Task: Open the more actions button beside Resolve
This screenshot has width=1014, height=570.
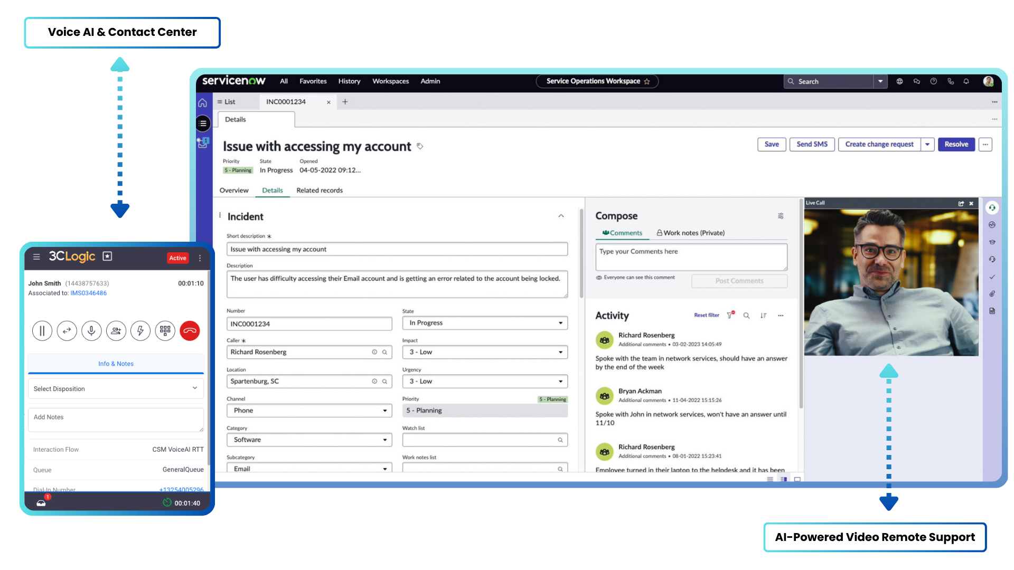Action: [x=985, y=145]
